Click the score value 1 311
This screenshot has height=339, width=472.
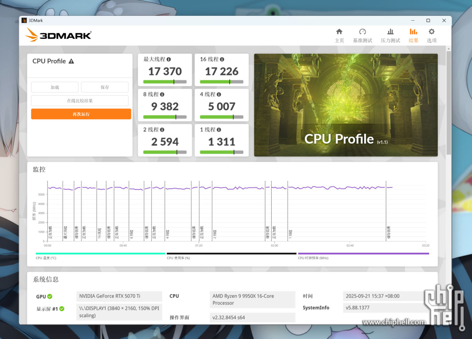(222, 142)
